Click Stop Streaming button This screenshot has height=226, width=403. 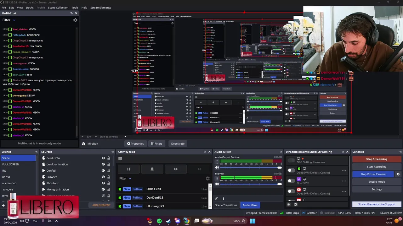click(377, 159)
